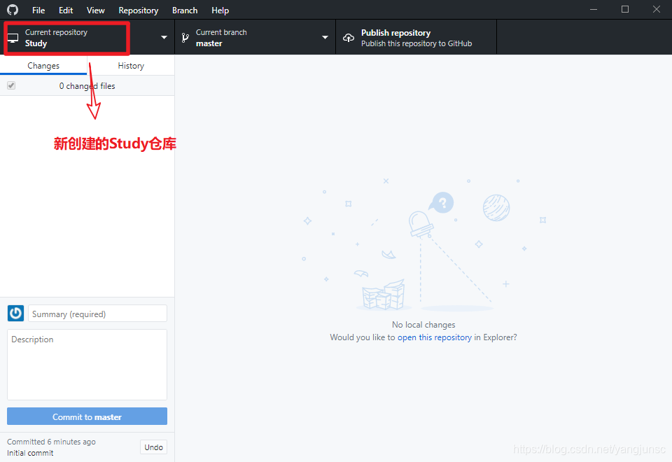Follow the open this repository link
Viewport: 672px width, 462px height.
[x=435, y=337]
